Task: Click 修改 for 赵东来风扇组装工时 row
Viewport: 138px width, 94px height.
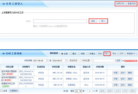Action: tap(123, 79)
